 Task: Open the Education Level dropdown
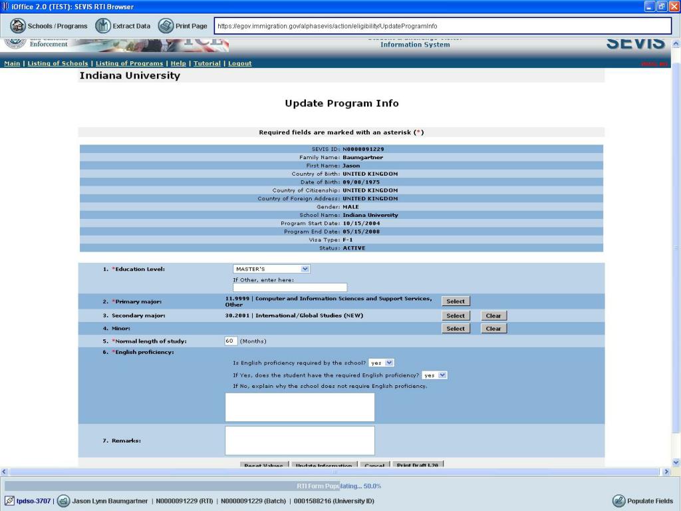[x=271, y=269]
